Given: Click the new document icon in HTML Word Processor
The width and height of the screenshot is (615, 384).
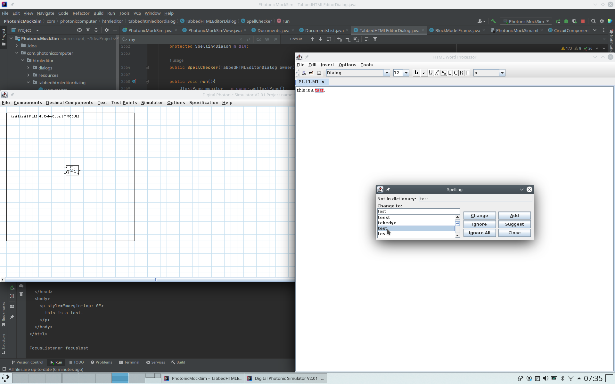Looking at the screenshot, I should click(x=304, y=73).
